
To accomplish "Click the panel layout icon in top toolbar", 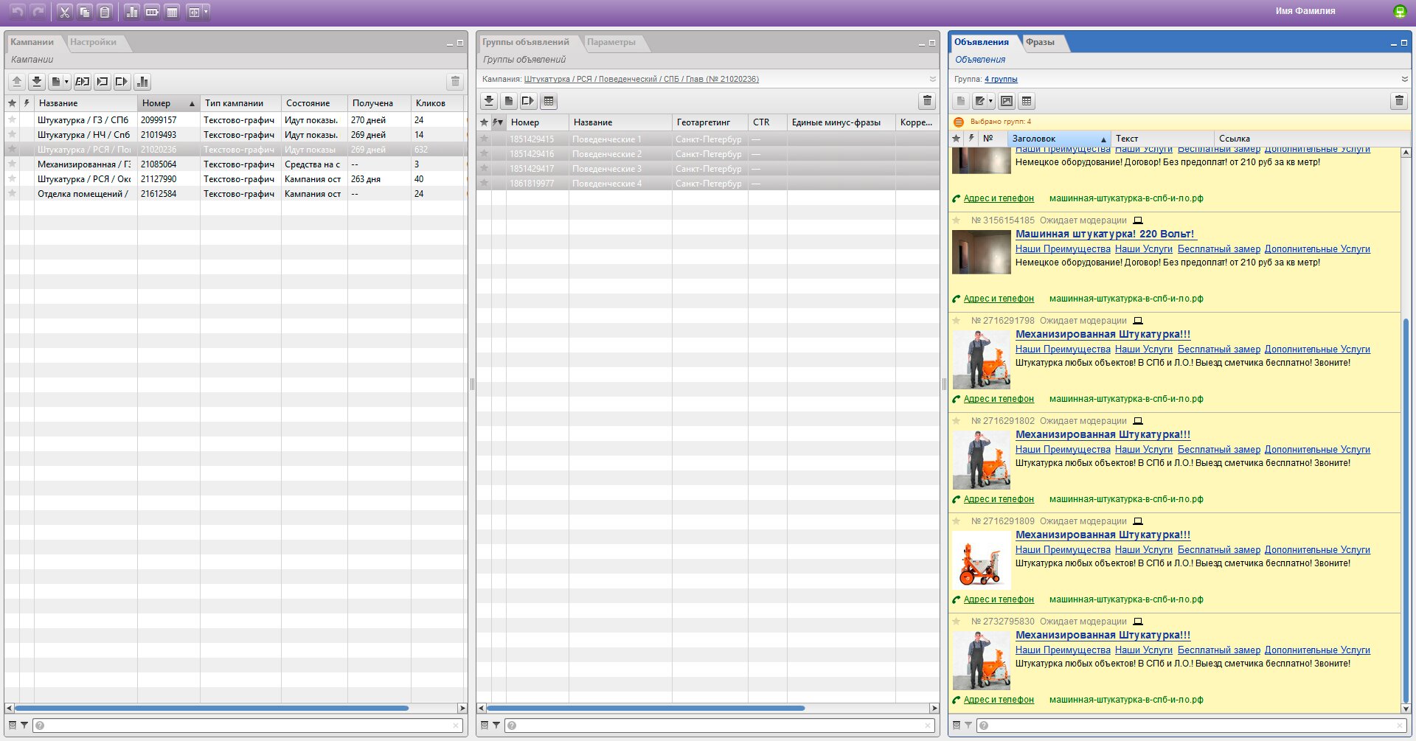I will (193, 12).
